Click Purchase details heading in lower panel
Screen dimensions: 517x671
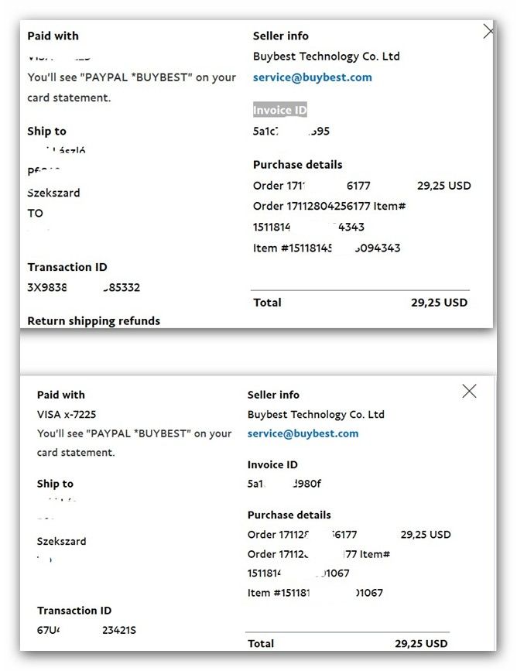[289, 515]
